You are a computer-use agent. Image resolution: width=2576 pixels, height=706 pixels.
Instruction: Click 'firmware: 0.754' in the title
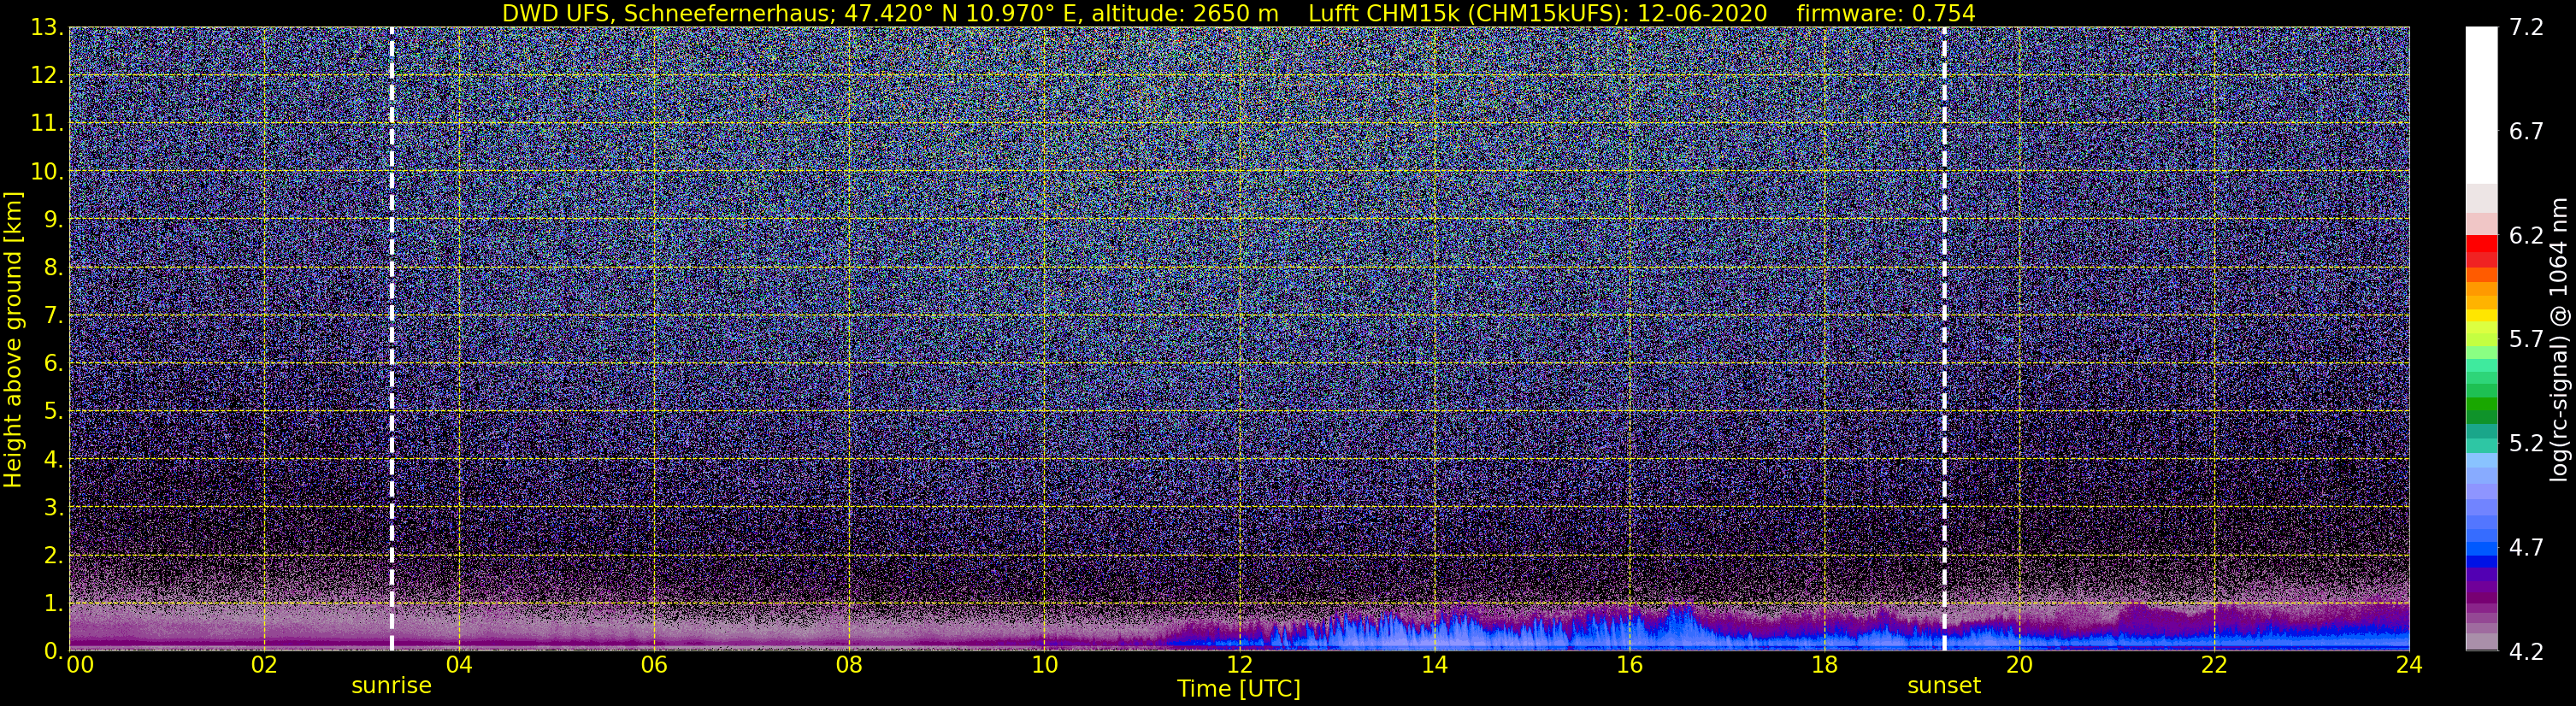coord(1886,13)
